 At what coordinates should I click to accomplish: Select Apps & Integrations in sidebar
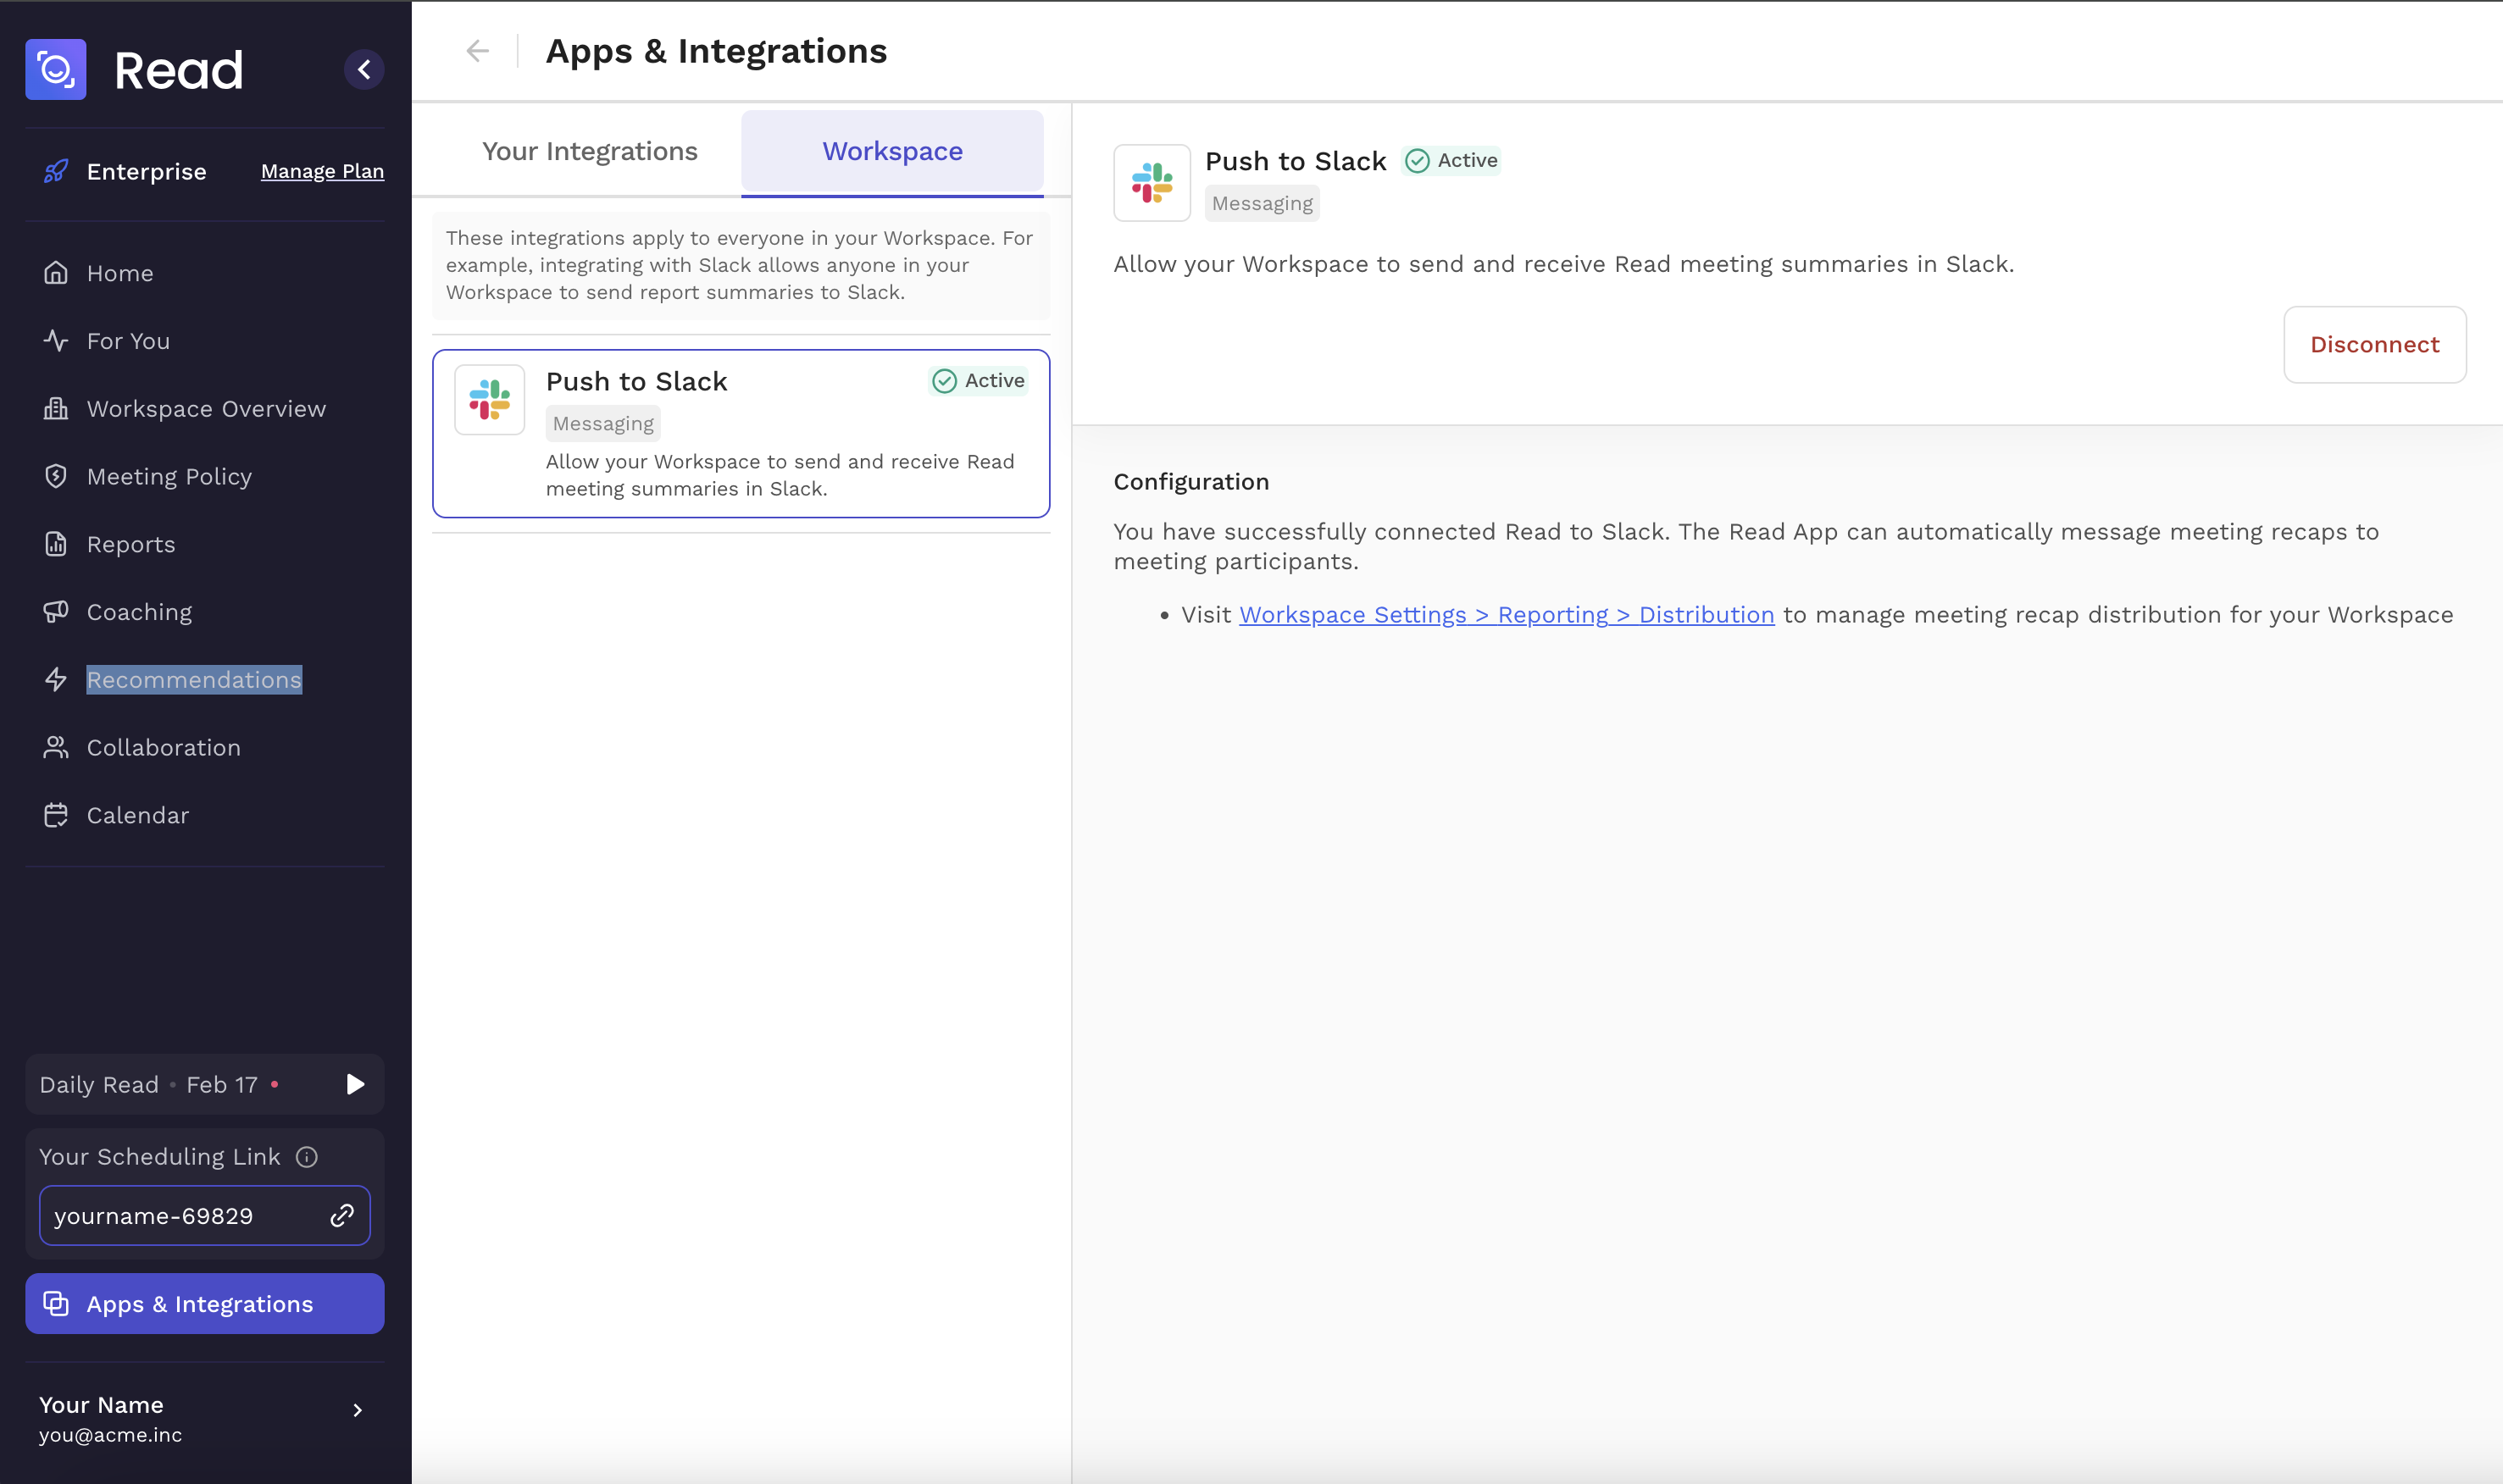[x=204, y=1304]
